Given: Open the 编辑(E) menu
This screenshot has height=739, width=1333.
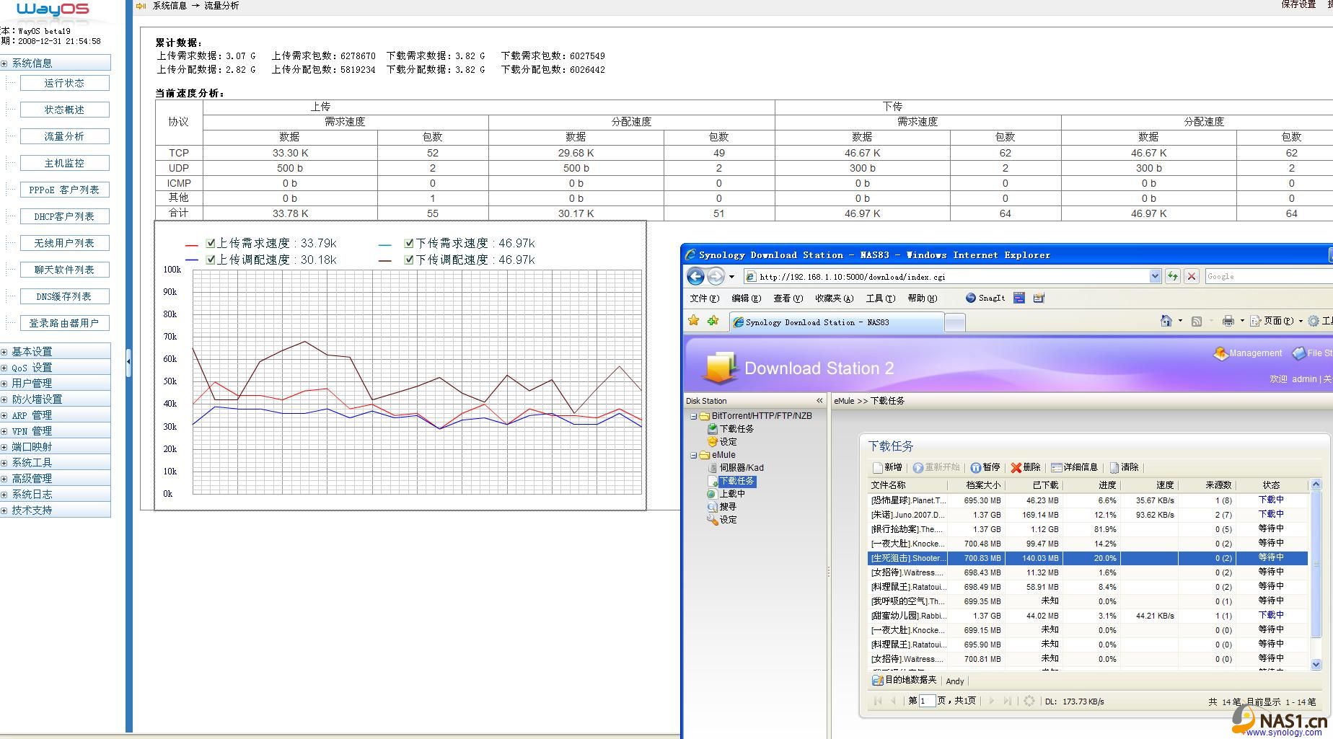Looking at the screenshot, I should (x=746, y=298).
